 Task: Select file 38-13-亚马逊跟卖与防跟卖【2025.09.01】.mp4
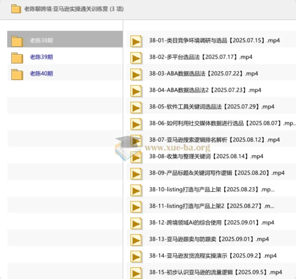[x=209, y=239]
